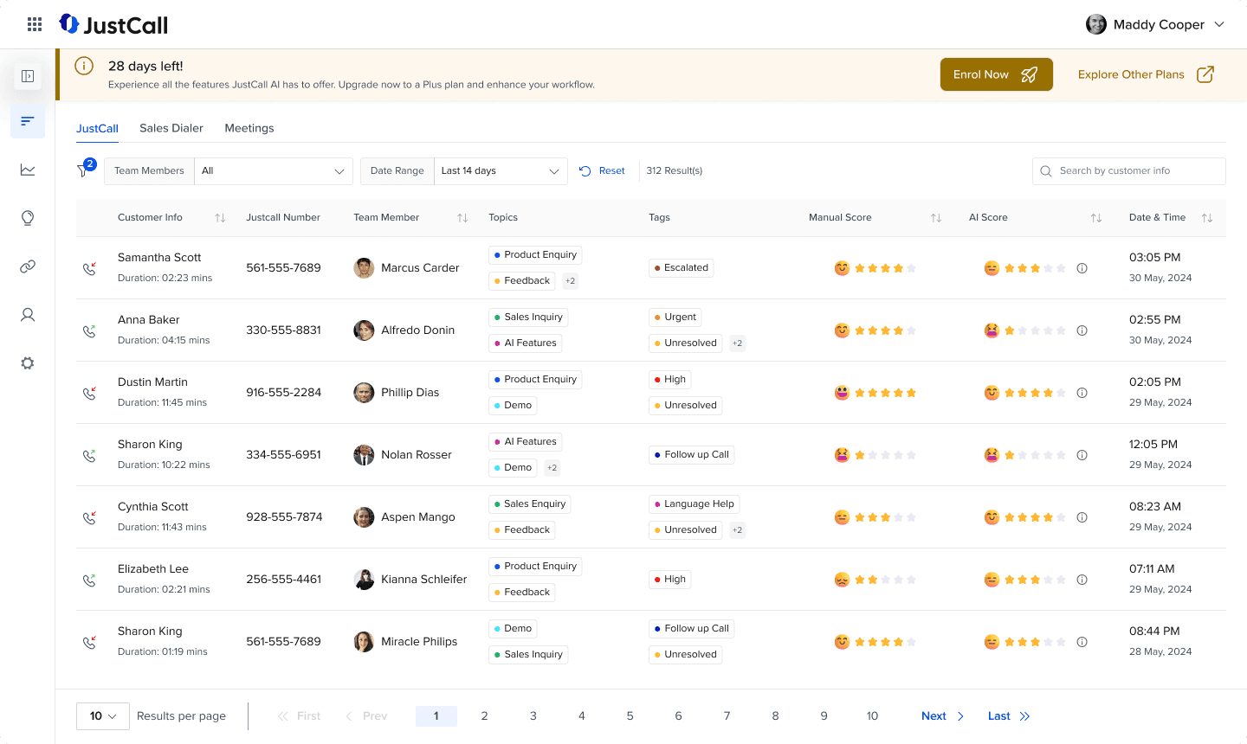This screenshot has height=744, width=1247.
Task: Click the filter funnel icon with badge
Action: [x=86, y=169]
